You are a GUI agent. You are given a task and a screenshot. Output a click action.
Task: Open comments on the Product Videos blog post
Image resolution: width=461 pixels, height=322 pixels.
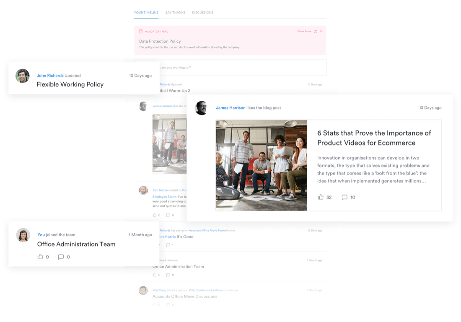[344, 197]
